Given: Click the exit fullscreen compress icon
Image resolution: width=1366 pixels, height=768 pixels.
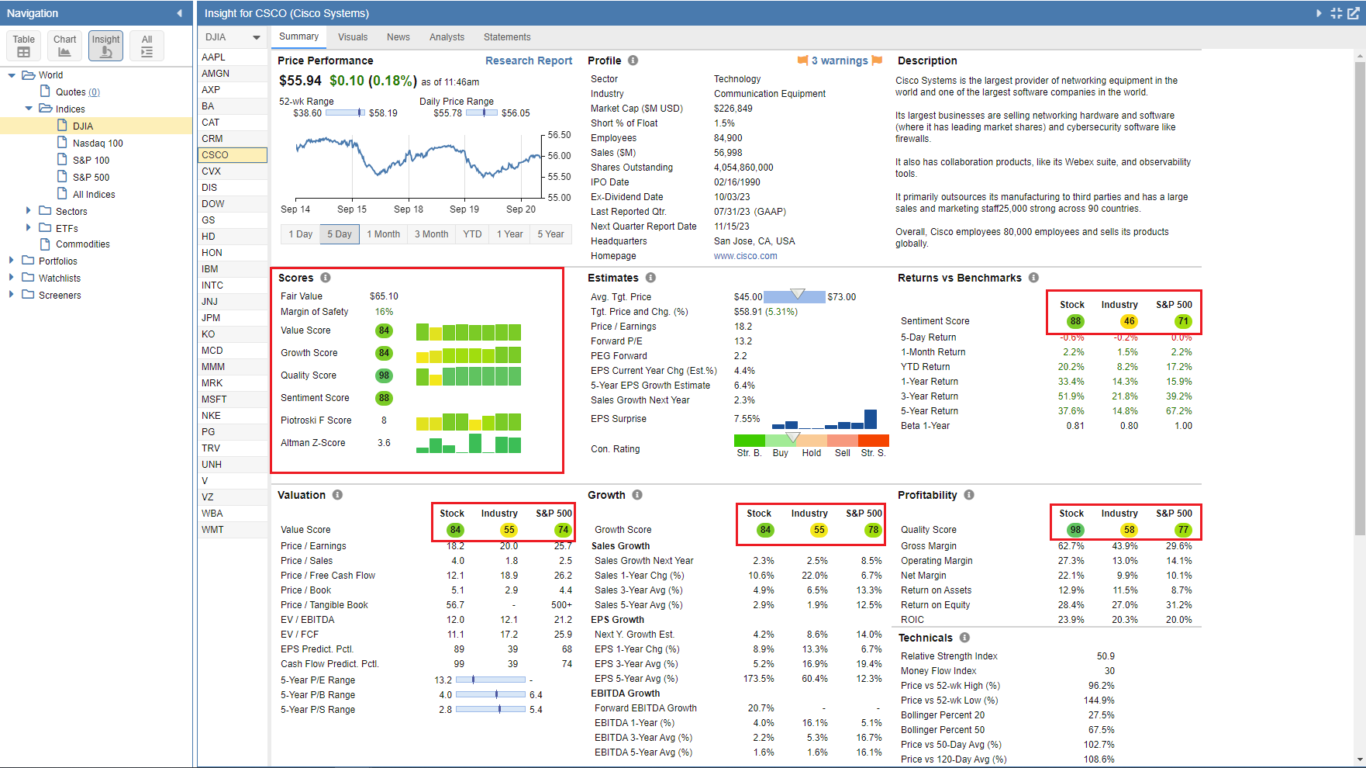Looking at the screenshot, I should [x=1336, y=13].
